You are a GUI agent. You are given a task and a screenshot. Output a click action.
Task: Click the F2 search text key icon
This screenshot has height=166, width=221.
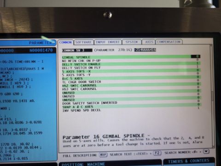click(x=157, y=153)
